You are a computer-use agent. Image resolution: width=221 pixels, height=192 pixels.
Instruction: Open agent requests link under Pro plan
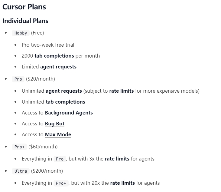click(x=64, y=91)
